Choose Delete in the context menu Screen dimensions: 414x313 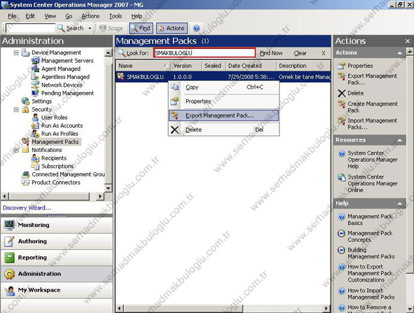[x=224, y=130]
